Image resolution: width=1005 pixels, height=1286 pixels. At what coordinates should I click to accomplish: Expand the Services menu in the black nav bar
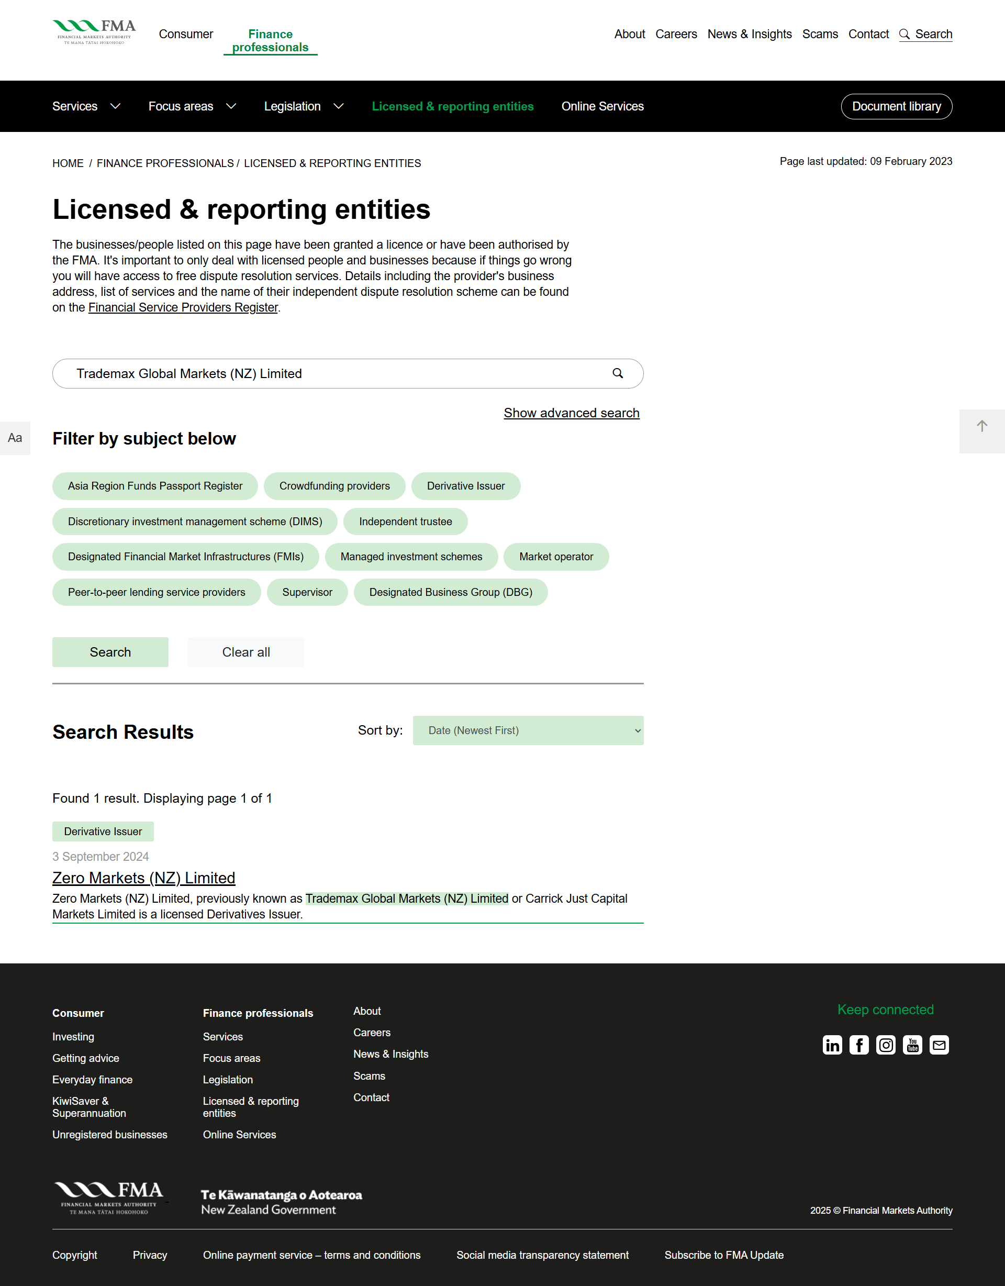point(86,107)
